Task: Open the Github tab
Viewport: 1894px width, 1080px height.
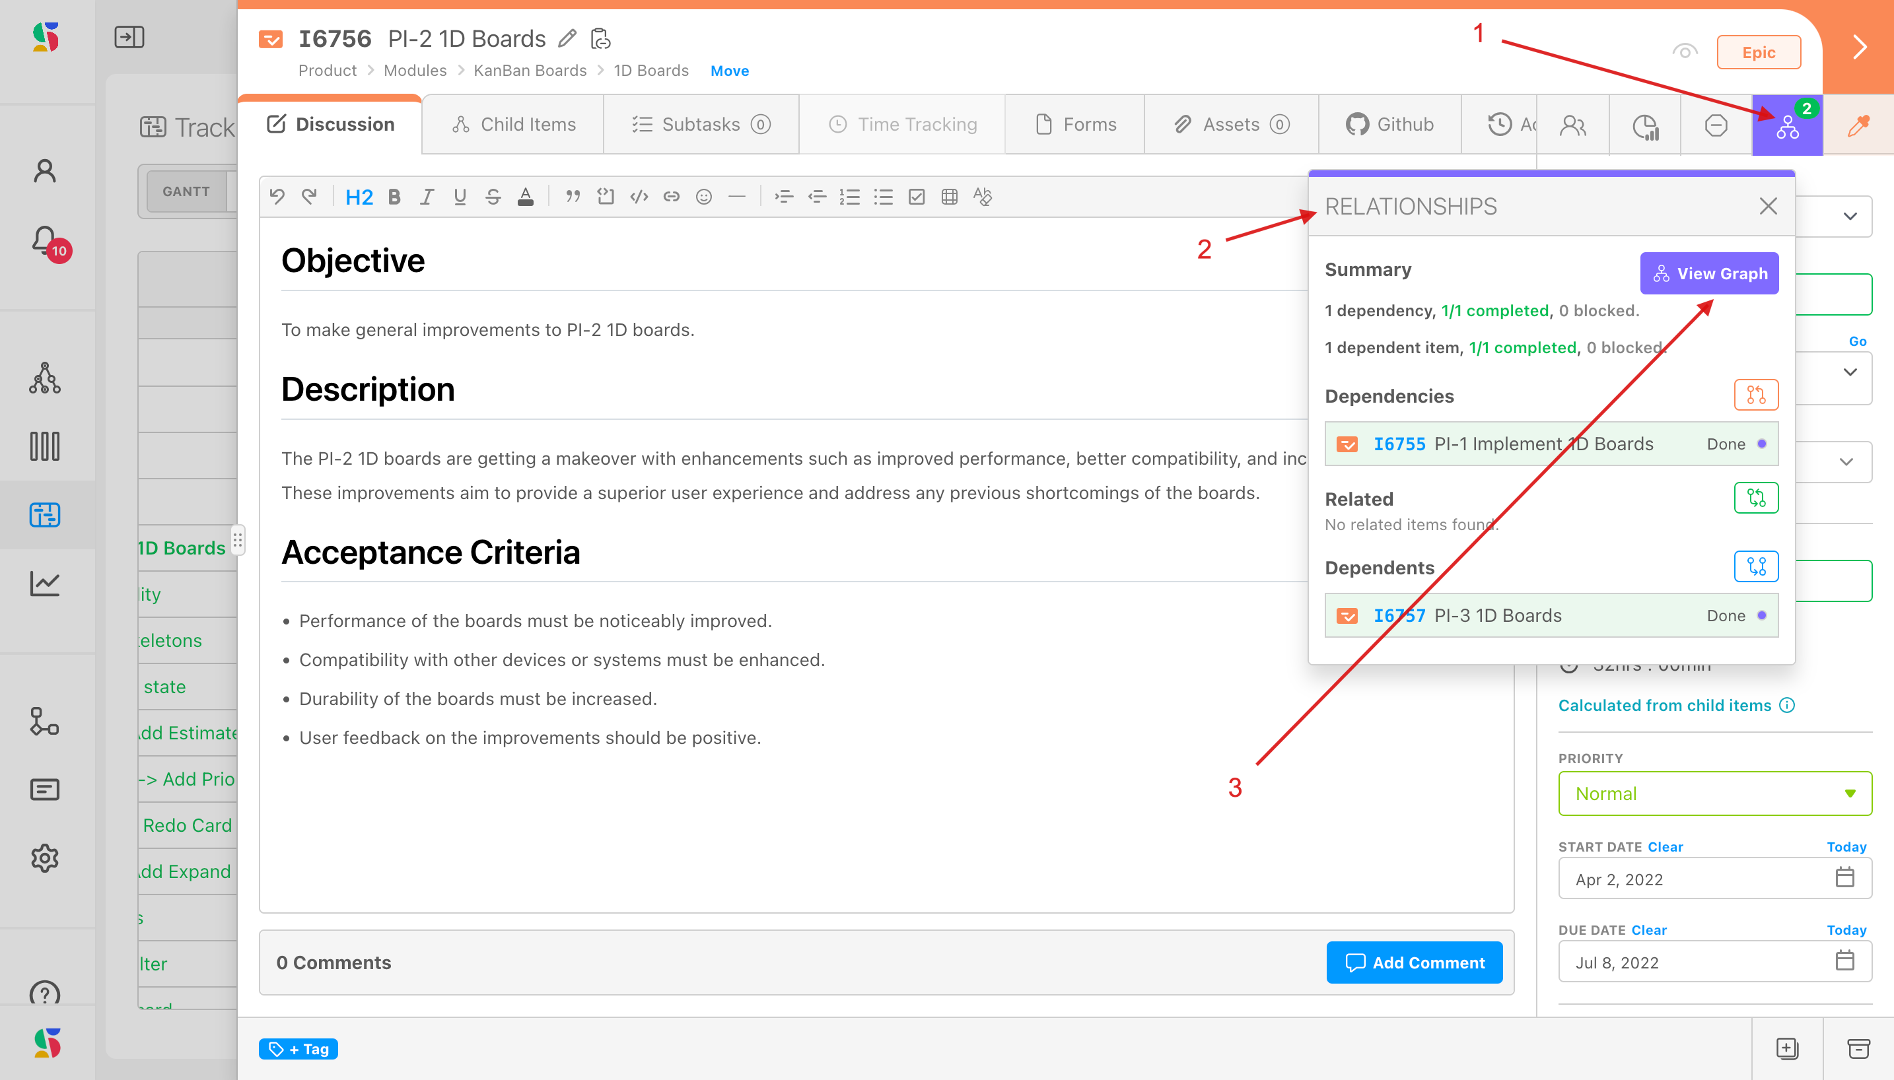Action: 1389,125
